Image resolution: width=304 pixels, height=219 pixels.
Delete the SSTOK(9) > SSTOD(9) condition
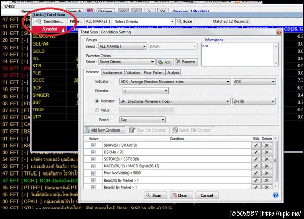tap(267, 159)
